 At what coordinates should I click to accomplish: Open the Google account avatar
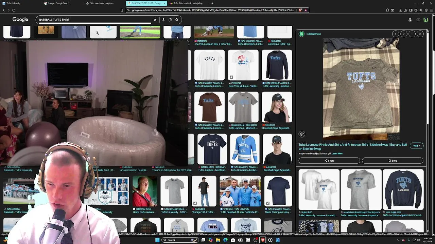pos(426,20)
